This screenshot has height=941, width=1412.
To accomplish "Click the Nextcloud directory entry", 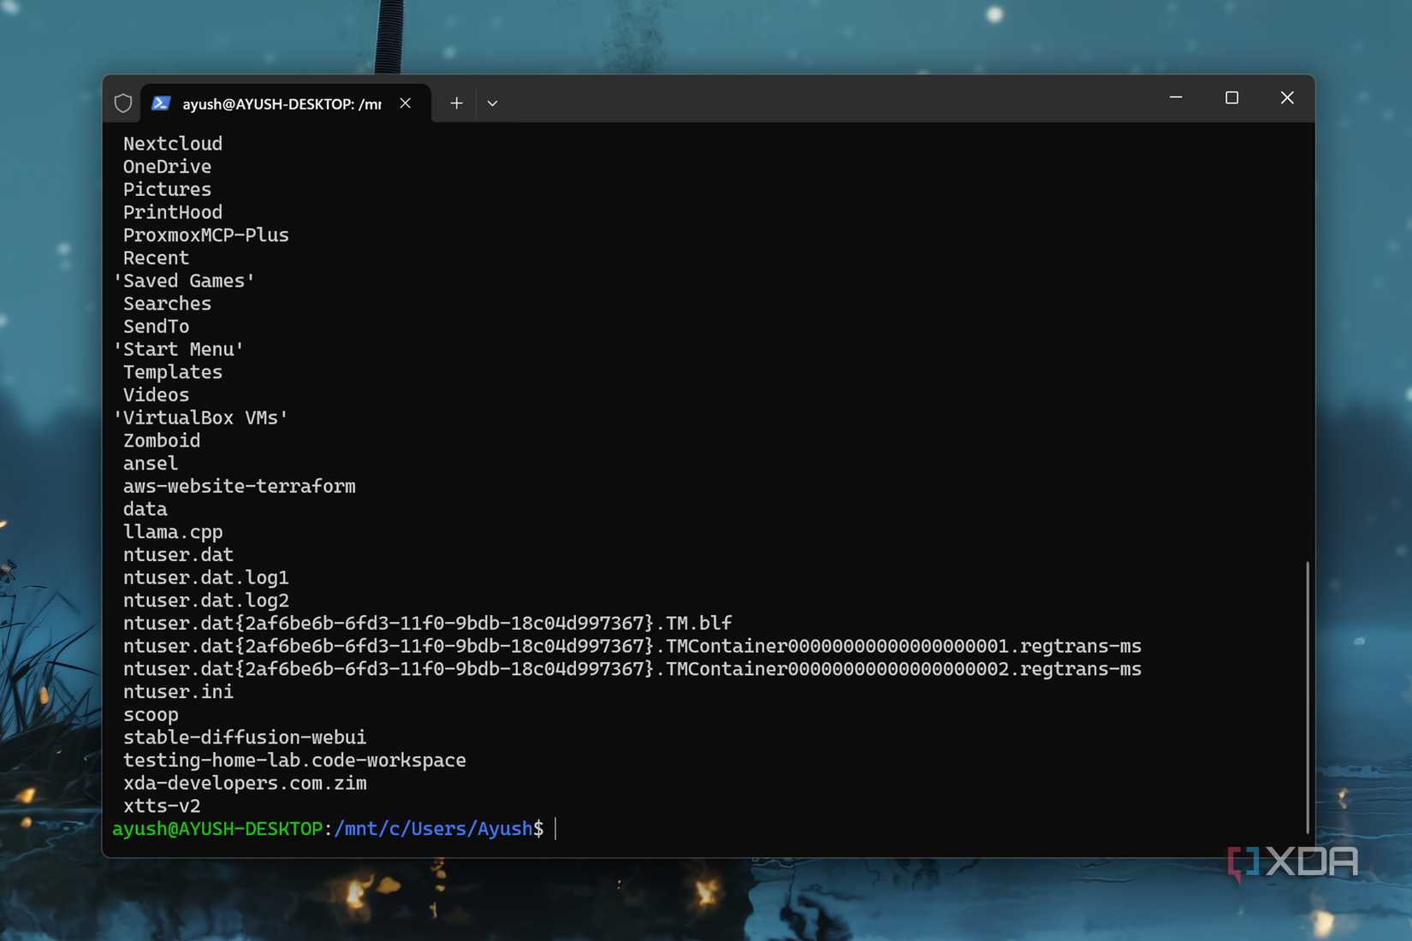I will 173,144.
